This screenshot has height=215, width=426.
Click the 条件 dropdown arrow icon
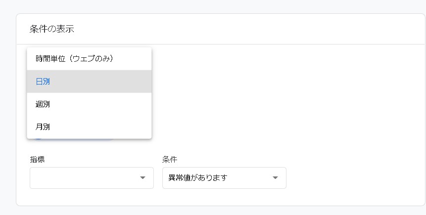click(275, 178)
